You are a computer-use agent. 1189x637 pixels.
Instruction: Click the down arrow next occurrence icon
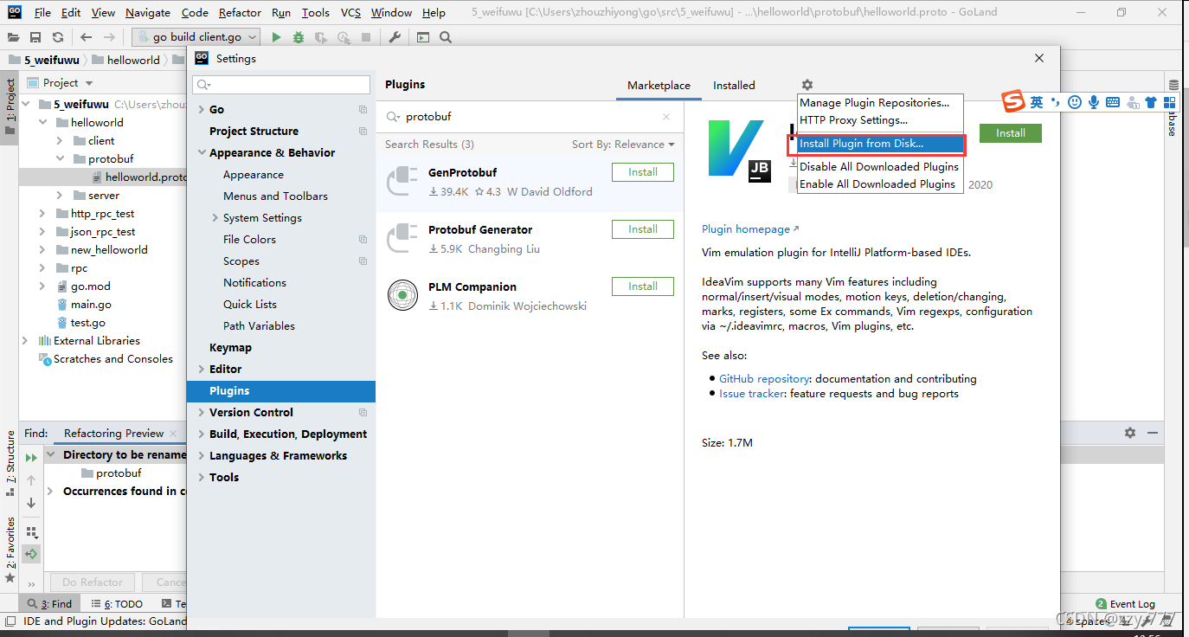[x=31, y=503]
